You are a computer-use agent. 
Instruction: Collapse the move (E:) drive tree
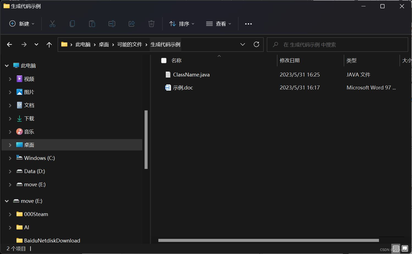[6, 201]
